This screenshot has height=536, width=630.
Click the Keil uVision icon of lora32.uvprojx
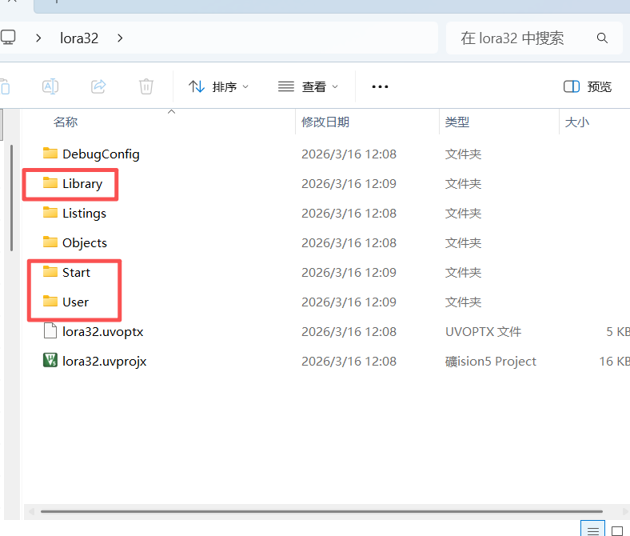(x=50, y=360)
